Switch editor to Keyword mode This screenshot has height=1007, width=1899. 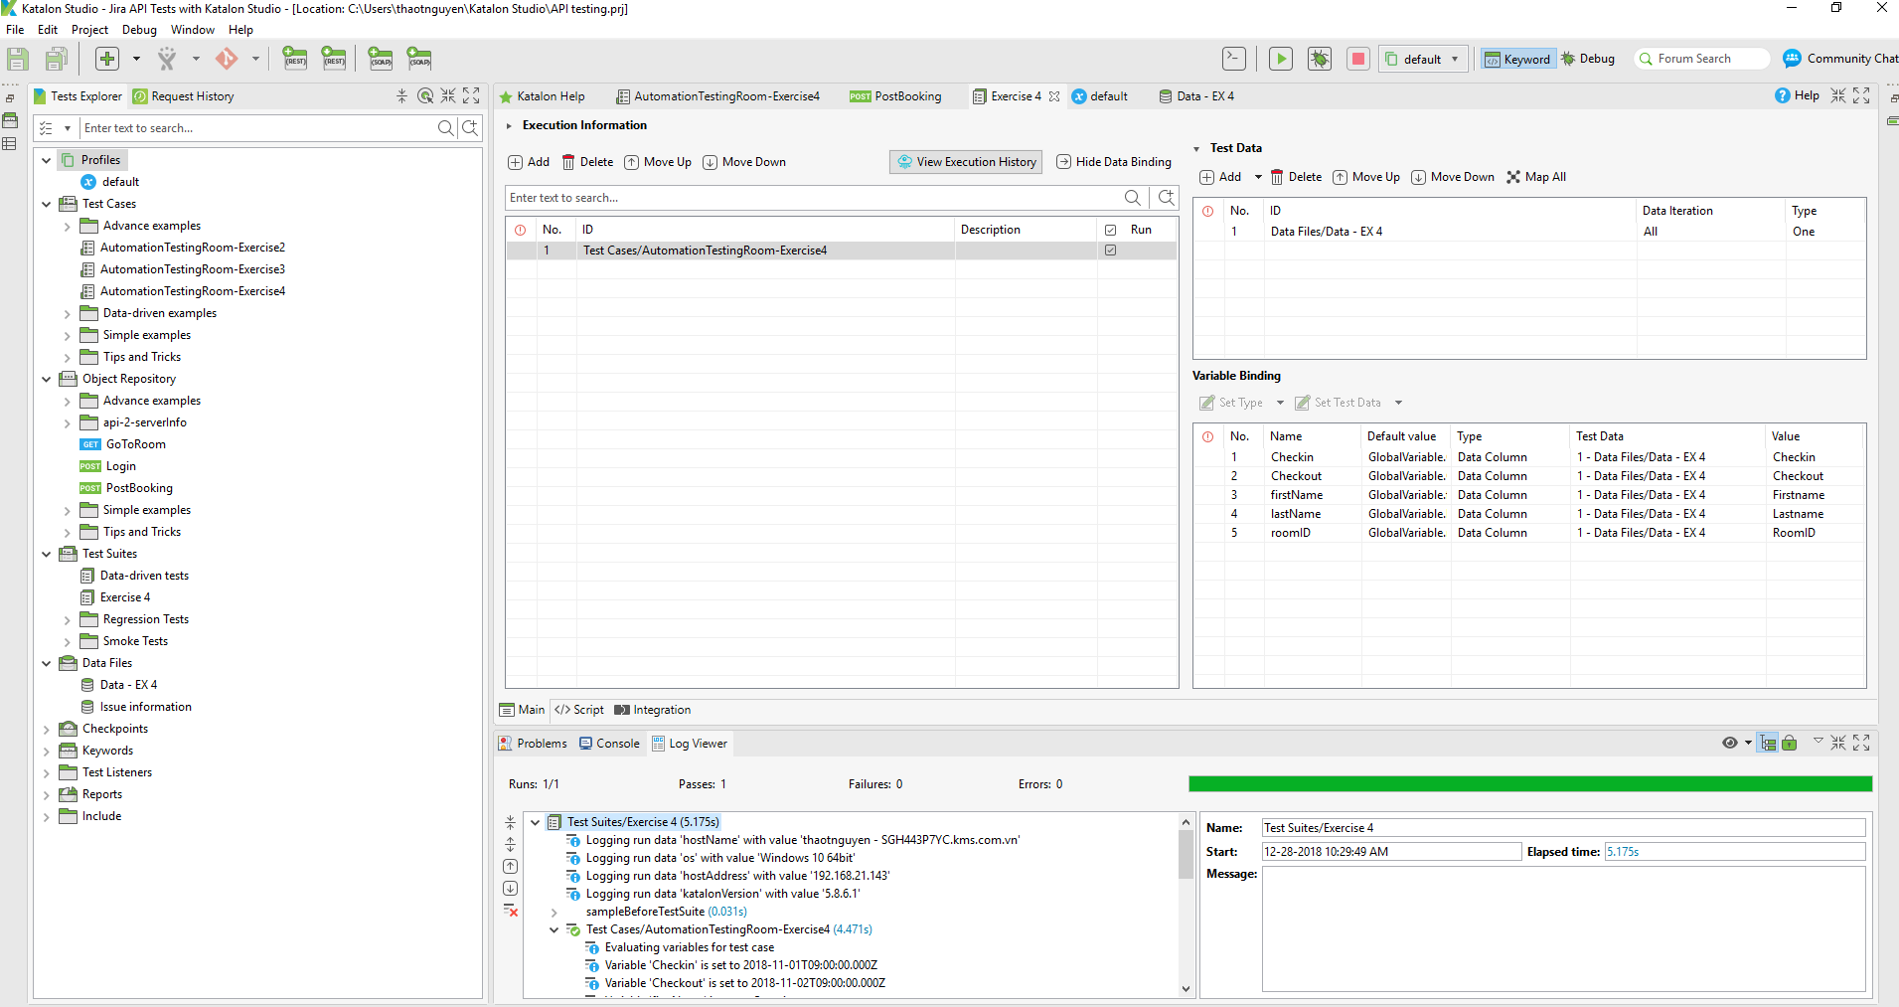click(1516, 59)
